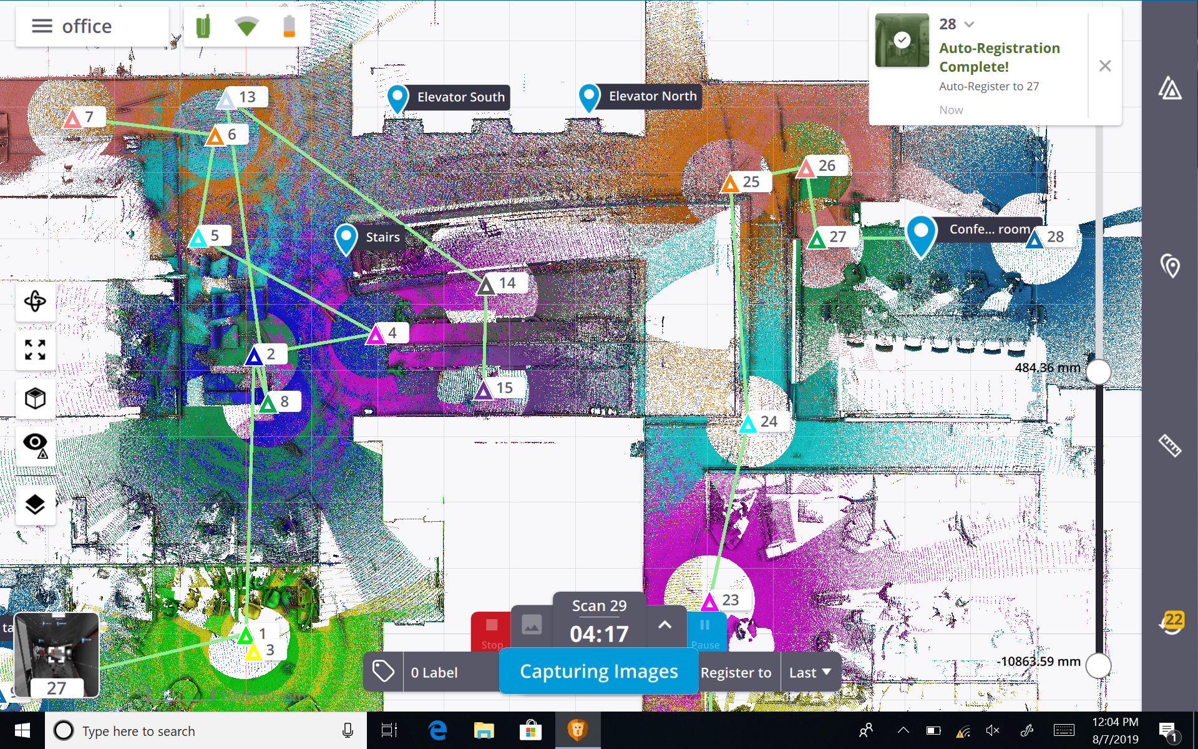Click the fit-to-screen expand arrows icon
This screenshot has height=749, width=1198.
[x=36, y=350]
